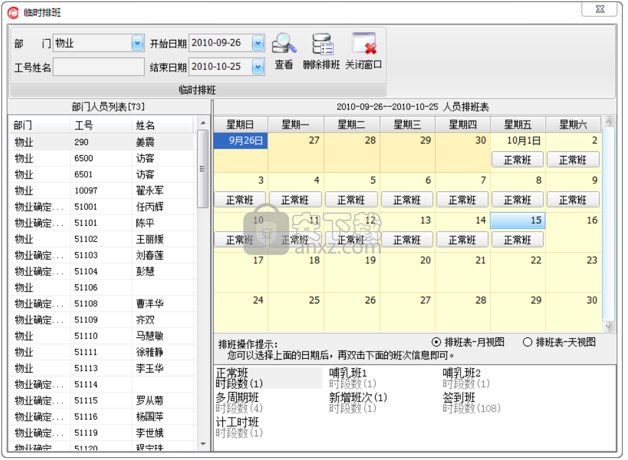Click the 正常班 button on October 1

point(517,160)
